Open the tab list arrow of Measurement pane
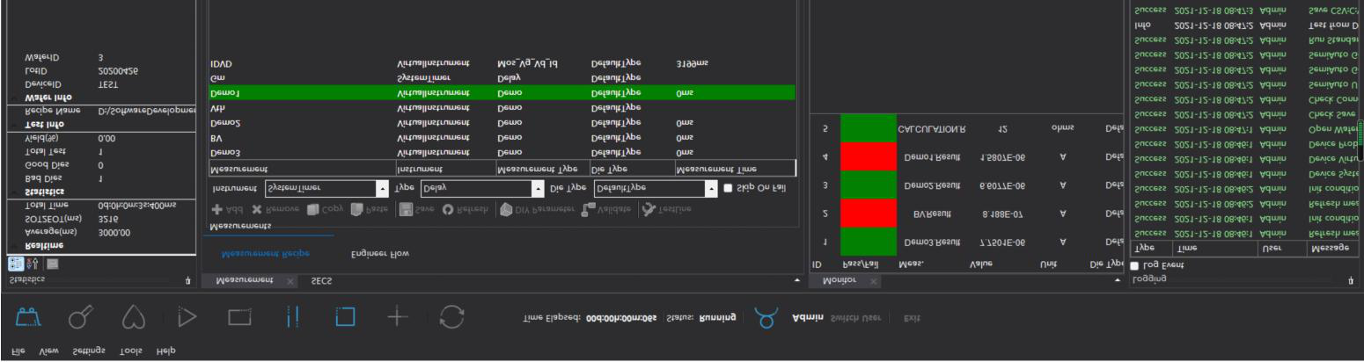 pos(797,281)
